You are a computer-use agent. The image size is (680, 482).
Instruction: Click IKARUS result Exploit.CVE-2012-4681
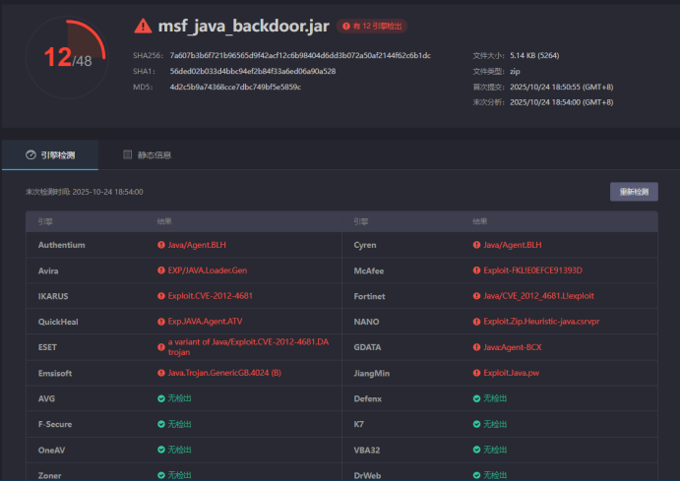[x=211, y=296]
